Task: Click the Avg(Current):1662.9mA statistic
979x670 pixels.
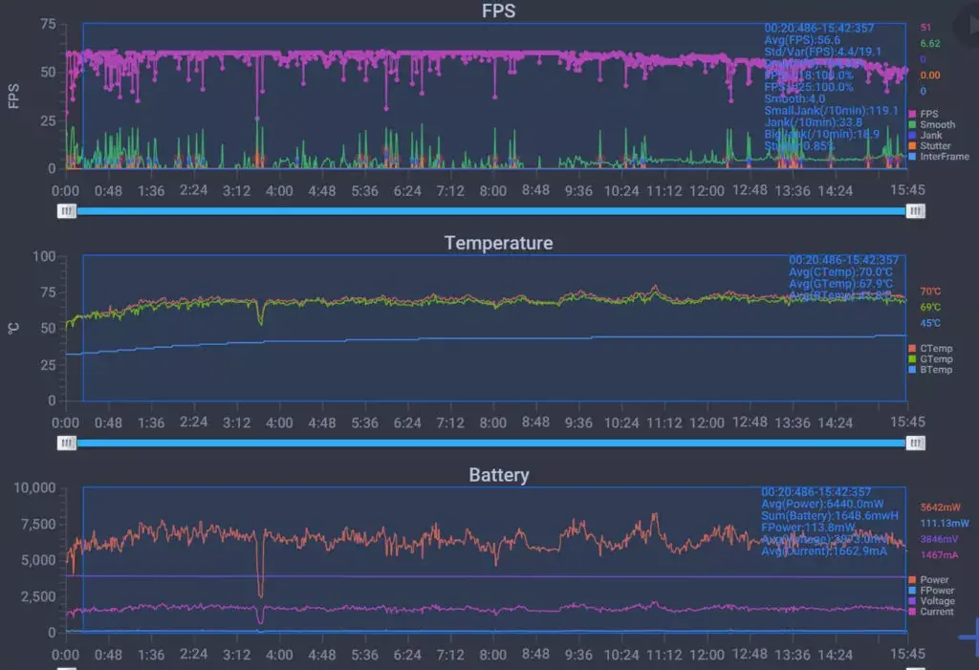Action: pos(823,551)
